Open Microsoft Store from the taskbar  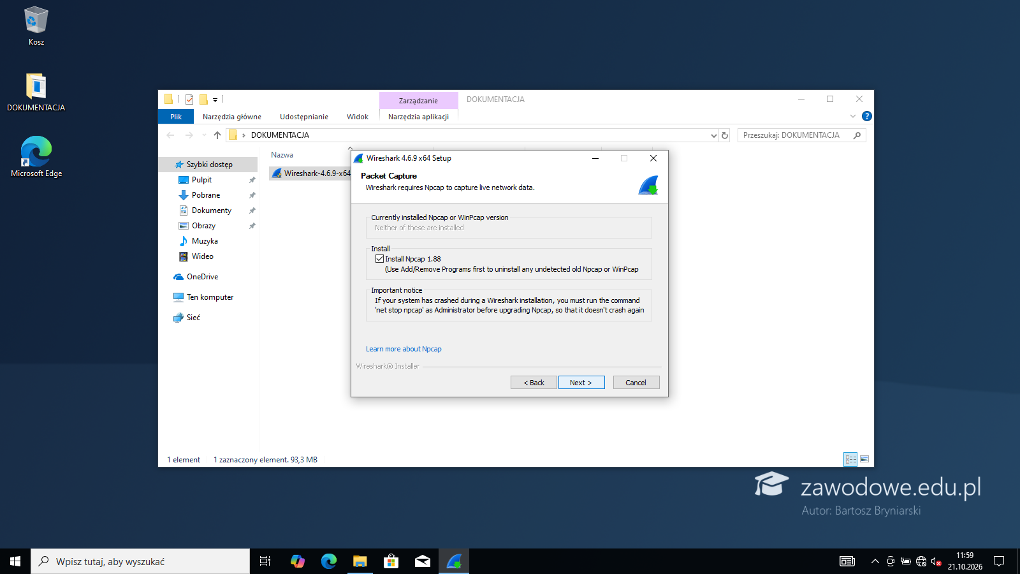pyautogui.click(x=391, y=561)
